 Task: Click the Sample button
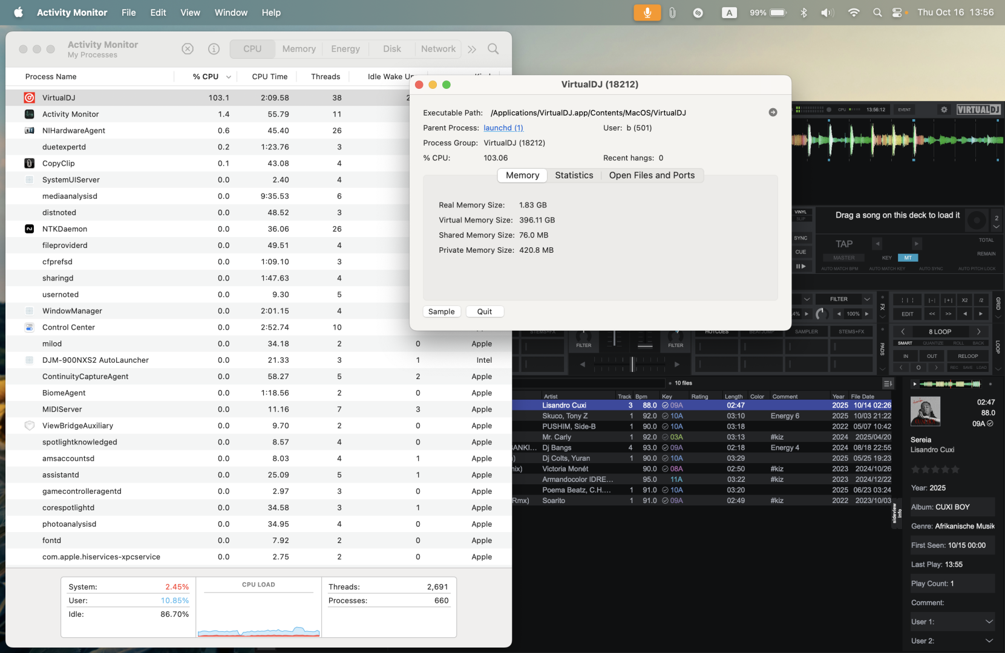click(441, 311)
